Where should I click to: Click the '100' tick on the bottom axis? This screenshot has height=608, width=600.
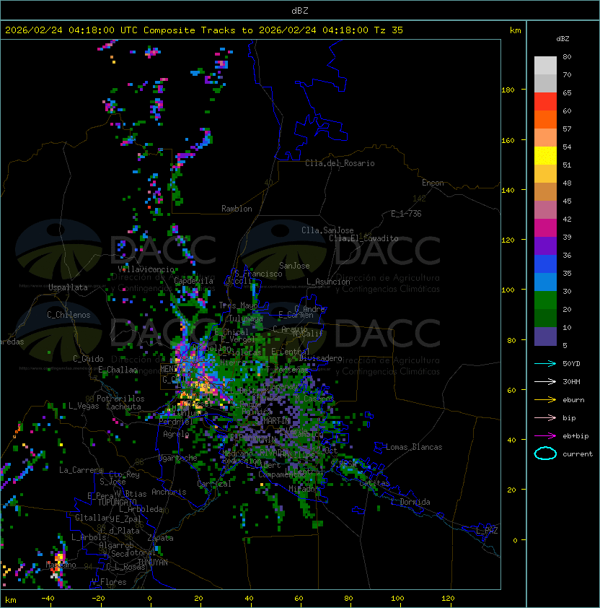click(x=398, y=599)
